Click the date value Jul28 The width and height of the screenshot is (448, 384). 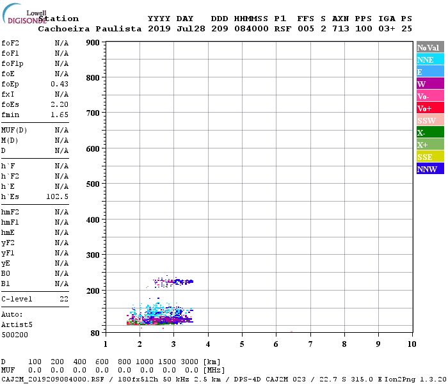pos(191,29)
